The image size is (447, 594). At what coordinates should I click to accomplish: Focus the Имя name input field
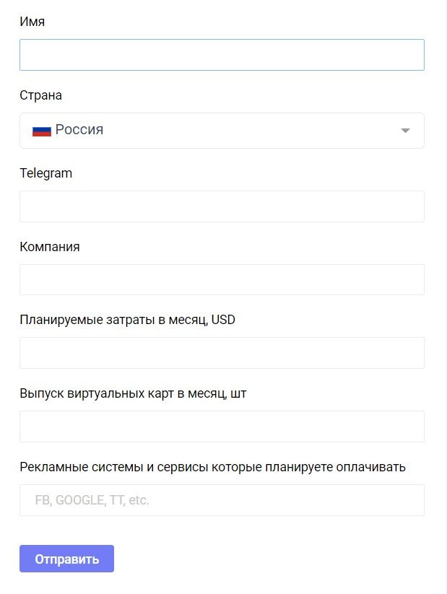[222, 55]
